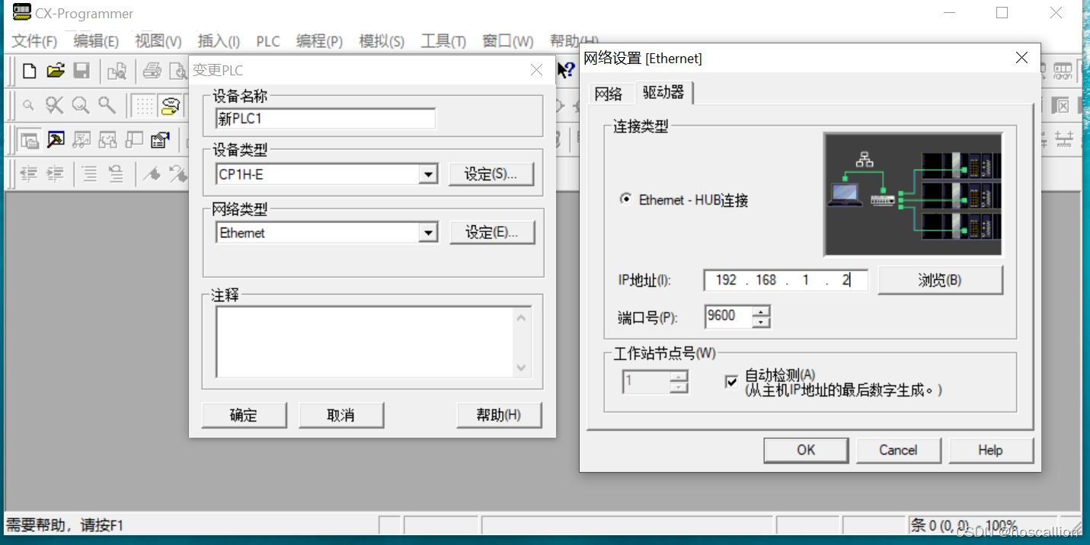Open the PLC menu

click(x=268, y=41)
